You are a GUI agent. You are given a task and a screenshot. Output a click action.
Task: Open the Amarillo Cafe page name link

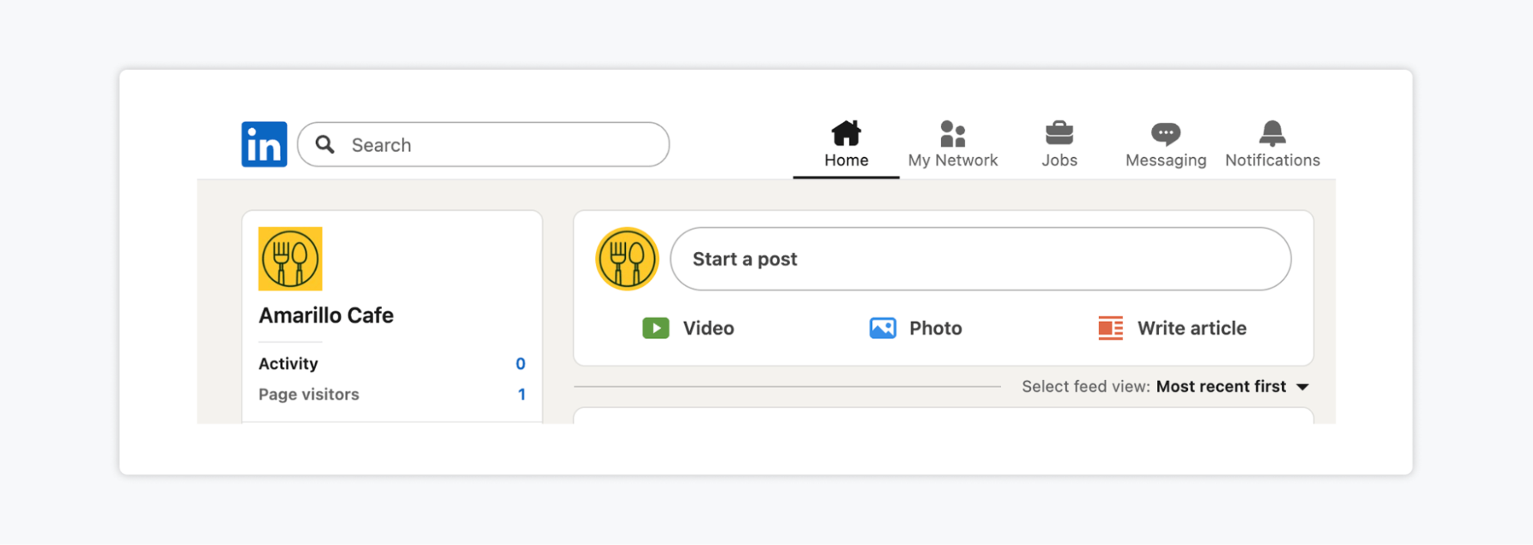(x=326, y=315)
